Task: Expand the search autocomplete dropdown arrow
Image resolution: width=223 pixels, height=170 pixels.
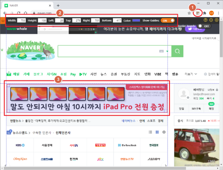Action: (x=167, y=51)
